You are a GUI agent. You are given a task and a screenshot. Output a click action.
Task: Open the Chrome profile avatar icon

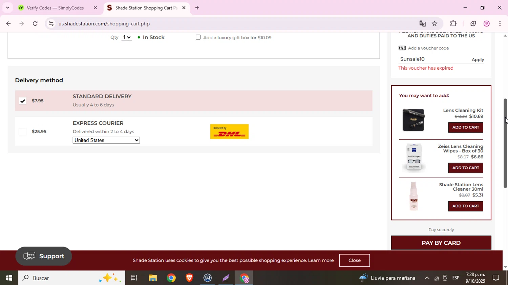click(x=486, y=24)
